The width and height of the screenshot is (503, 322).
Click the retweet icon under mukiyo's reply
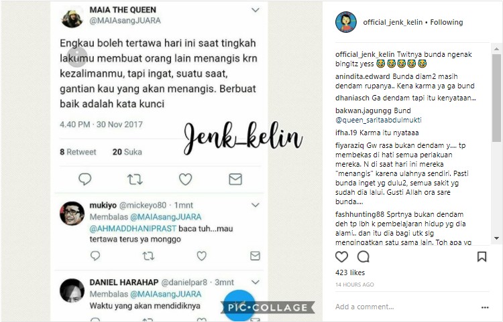click(148, 256)
